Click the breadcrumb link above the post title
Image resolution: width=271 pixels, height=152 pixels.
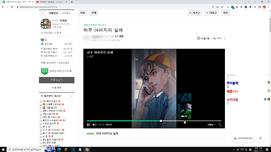click(95, 25)
